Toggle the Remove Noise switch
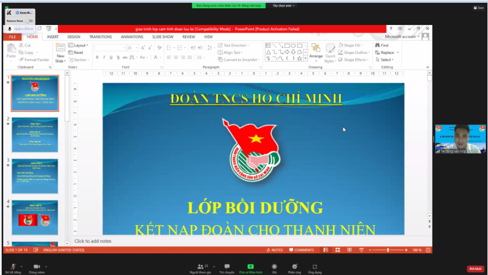488x275 pixels. pos(29,21)
